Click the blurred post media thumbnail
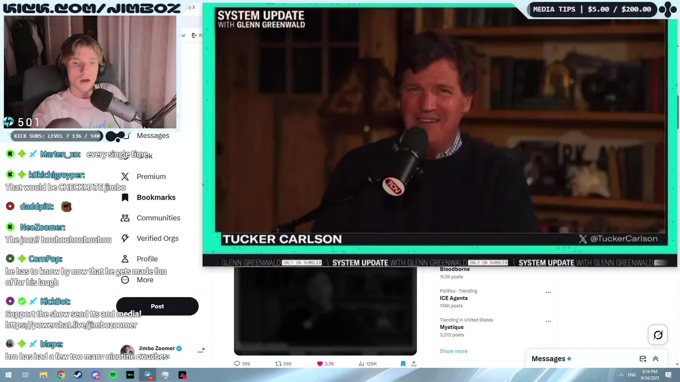 pyautogui.click(x=325, y=311)
